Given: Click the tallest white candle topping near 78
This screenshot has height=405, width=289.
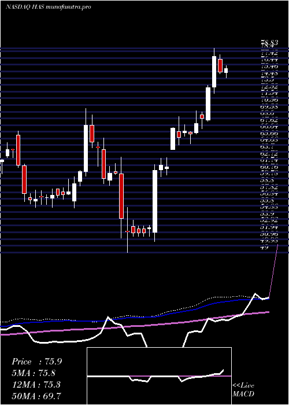Looking at the screenshot, I should click(214, 72).
